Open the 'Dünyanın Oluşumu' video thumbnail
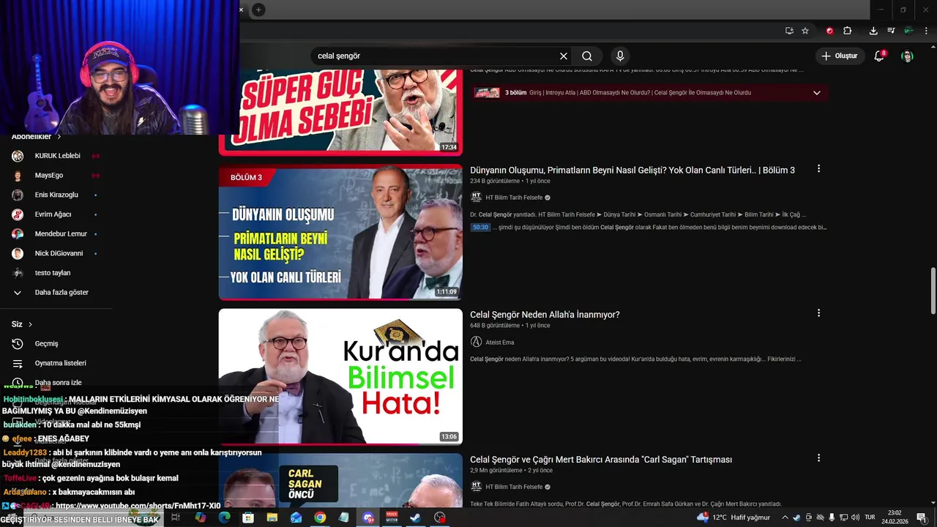 [x=340, y=233]
